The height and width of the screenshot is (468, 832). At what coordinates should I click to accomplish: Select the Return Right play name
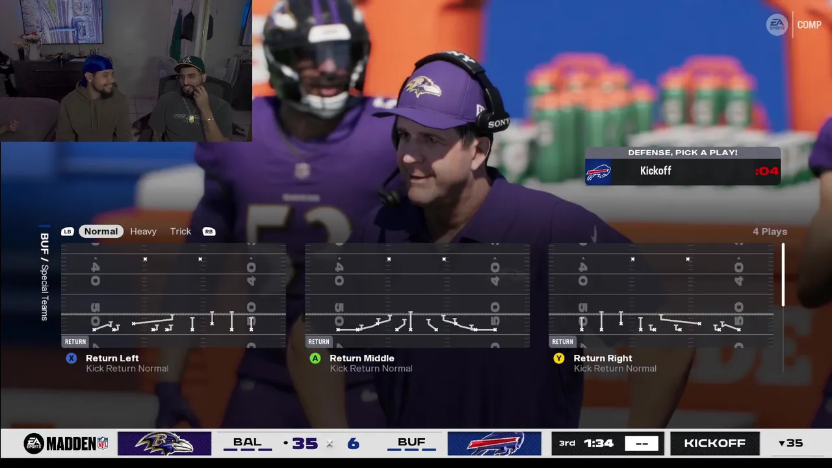point(603,358)
